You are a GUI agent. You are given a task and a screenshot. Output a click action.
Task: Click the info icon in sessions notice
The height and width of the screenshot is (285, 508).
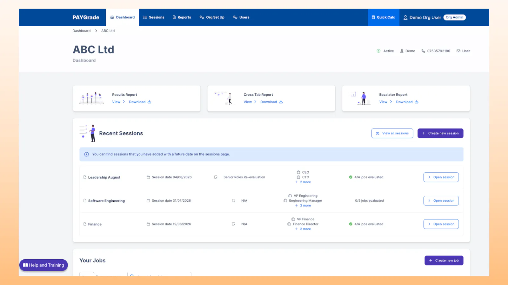tap(86, 154)
